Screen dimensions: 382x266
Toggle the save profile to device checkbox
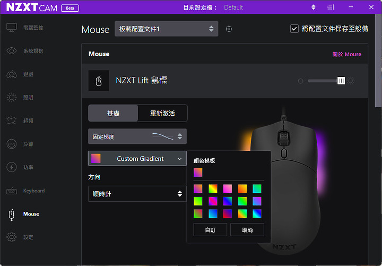point(294,29)
